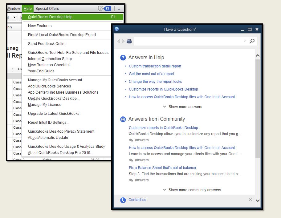The image size is (281, 218).
Task: Choose Manage My License
Action: pos(44,105)
